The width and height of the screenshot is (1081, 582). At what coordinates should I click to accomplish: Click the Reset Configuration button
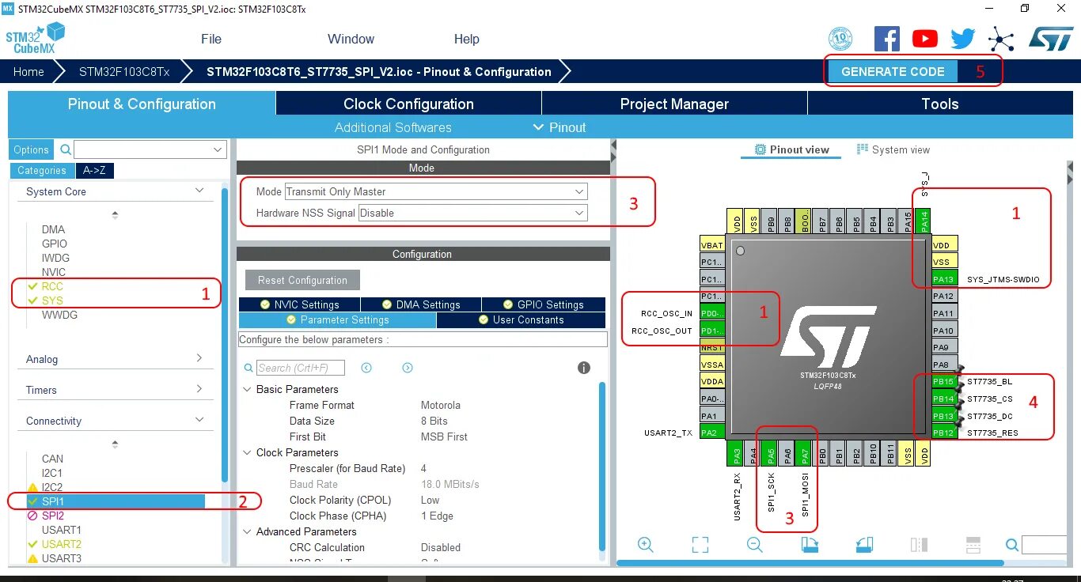pos(302,280)
